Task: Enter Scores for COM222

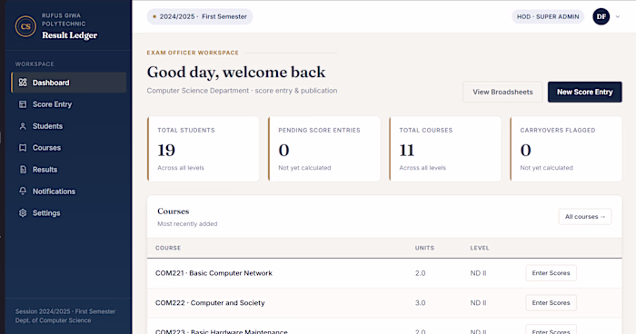Action: [551, 303]
